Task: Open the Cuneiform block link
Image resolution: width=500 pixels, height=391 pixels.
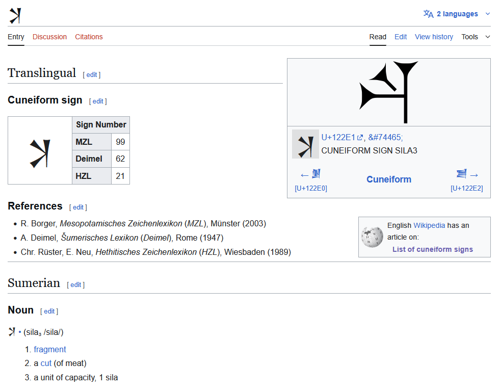Action: click(x=388, y=179)
